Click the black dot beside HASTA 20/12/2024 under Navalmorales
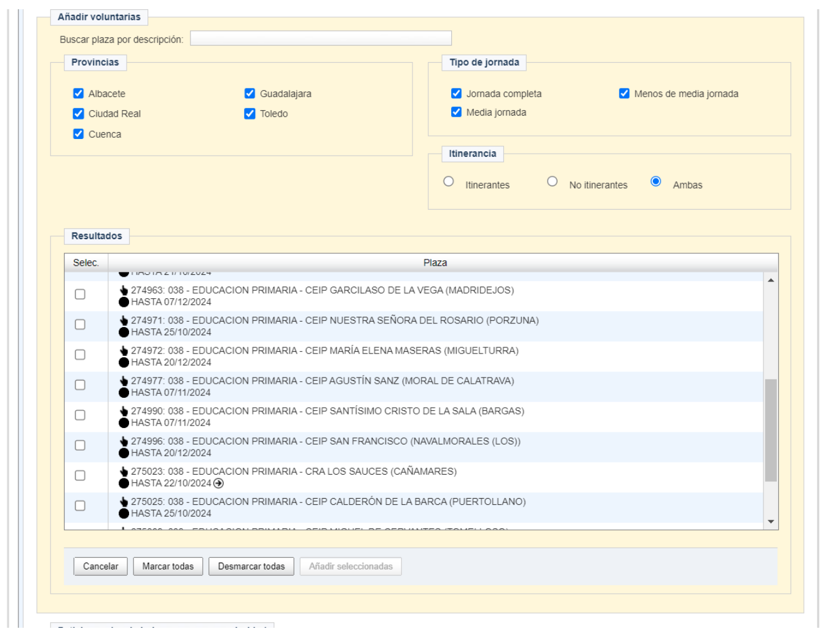This screenshot has width=823, height=629. [x=124, y=453]
